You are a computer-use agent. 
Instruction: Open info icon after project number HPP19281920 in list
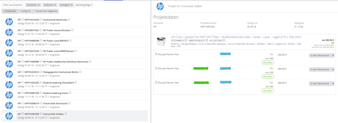[41, 114]
